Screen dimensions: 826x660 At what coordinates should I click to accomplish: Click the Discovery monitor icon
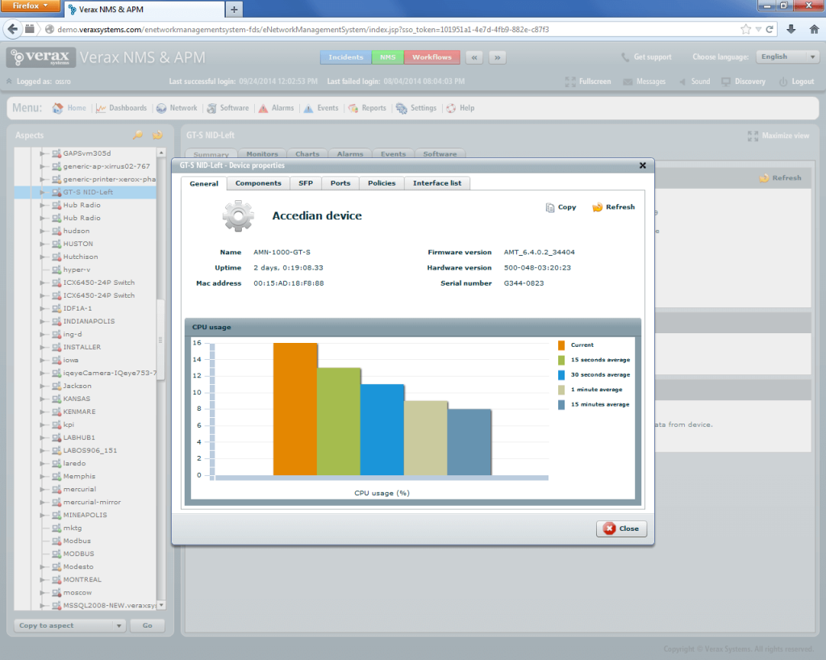tap(726, 81)
